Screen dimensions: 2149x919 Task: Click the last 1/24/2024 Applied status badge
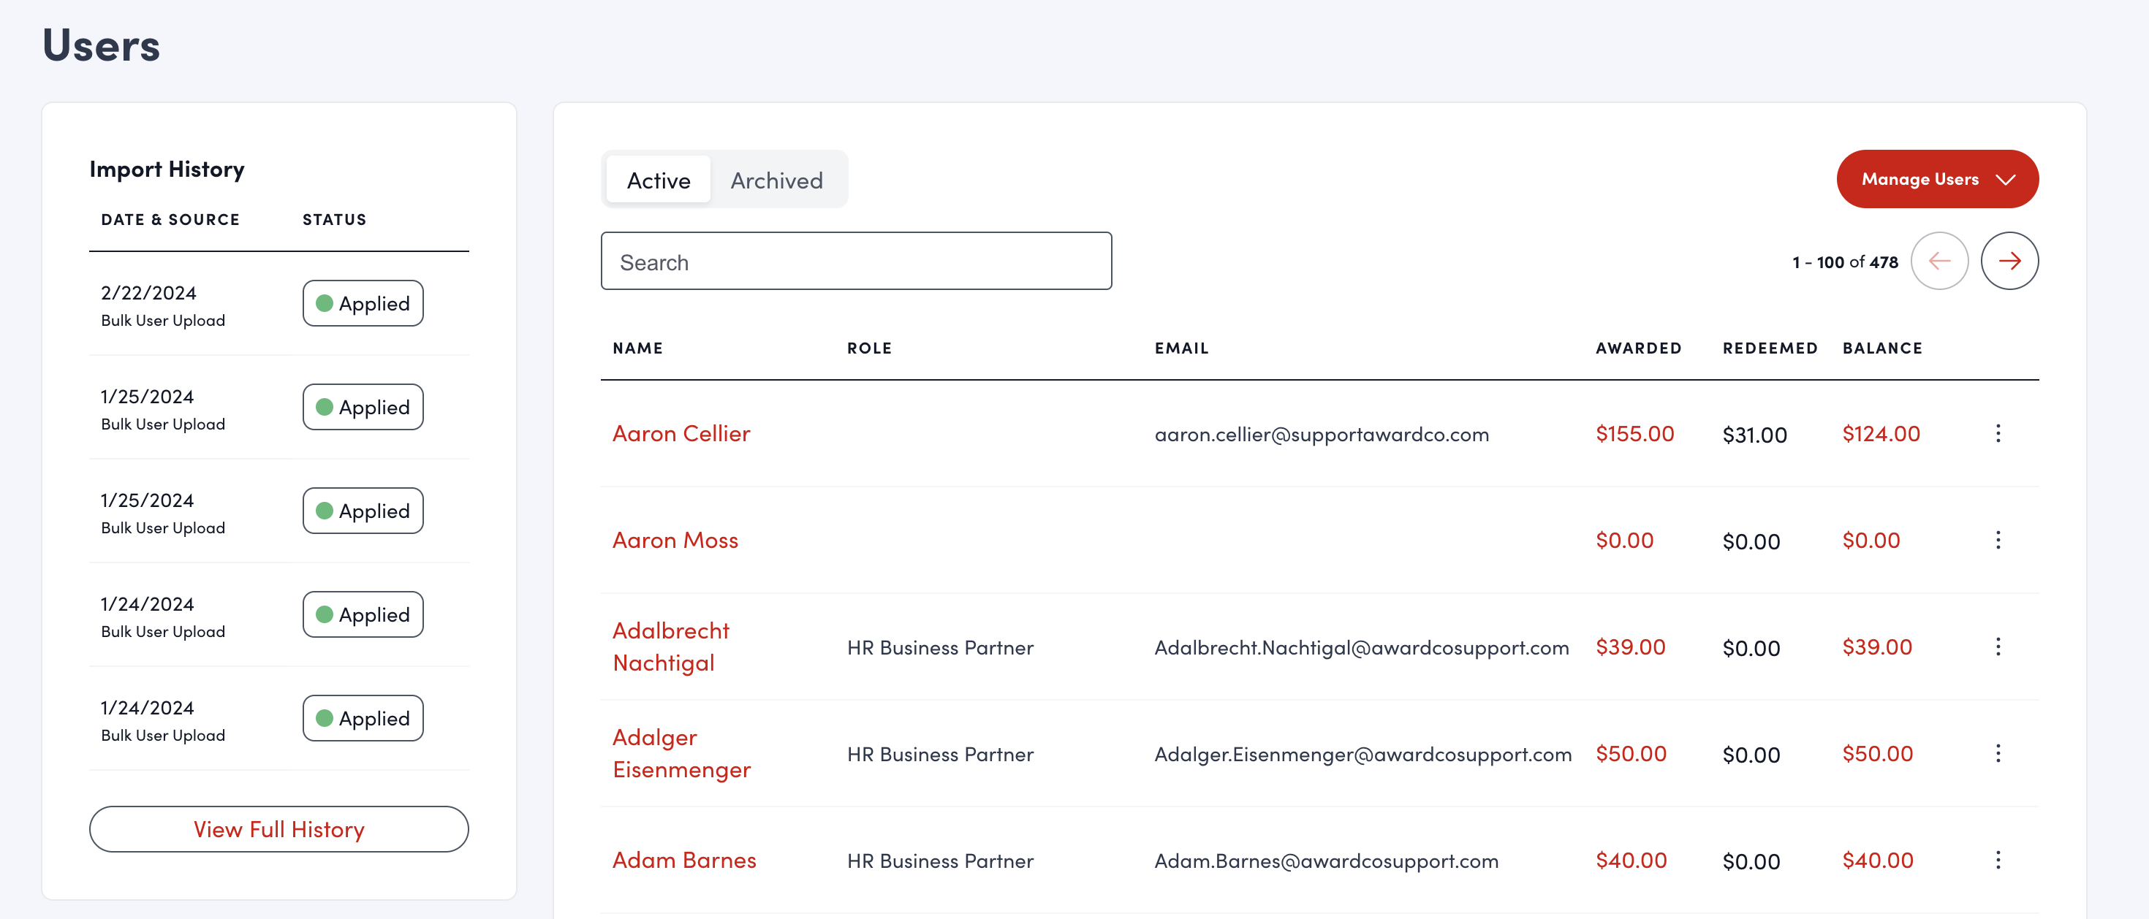[362, 718]
